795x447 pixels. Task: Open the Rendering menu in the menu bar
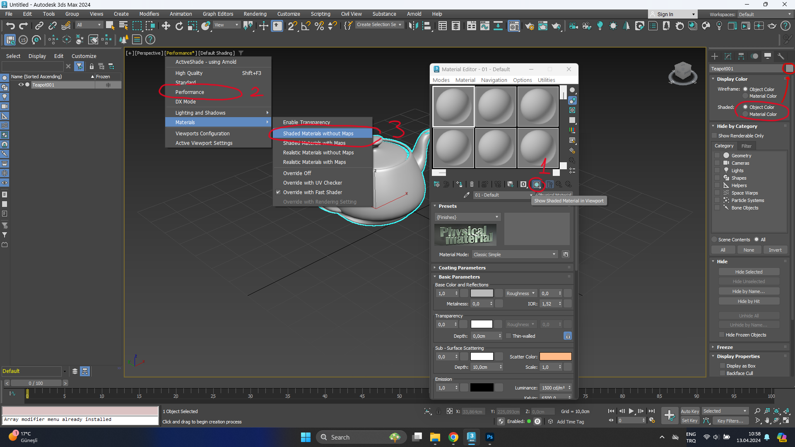(255, 14)
